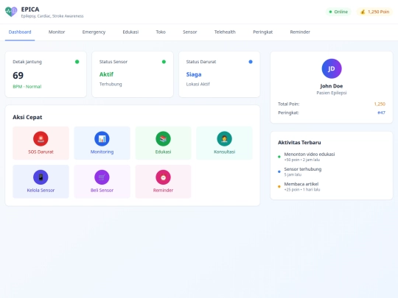This screenshot has width=398, height=298.
Task: Open the Reminder alarm clock icon
Action: click(163, 177)
